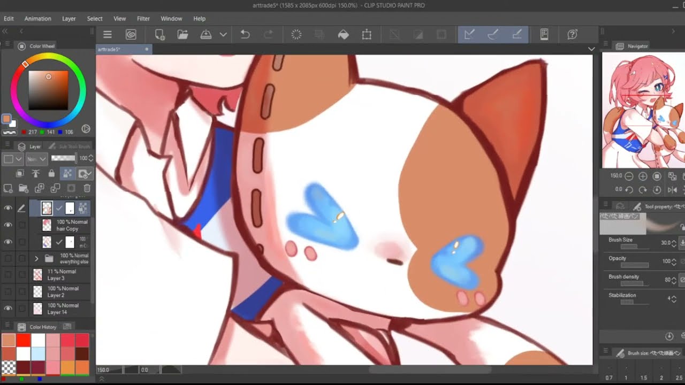The height and width of the screenshot is (385, 685).
Task: Flip canvas horizontally in the Navigator
Action: tap(673, 189)
